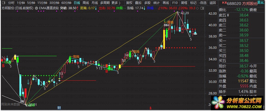Select the 日线 daily chart tab

[77, 3]
